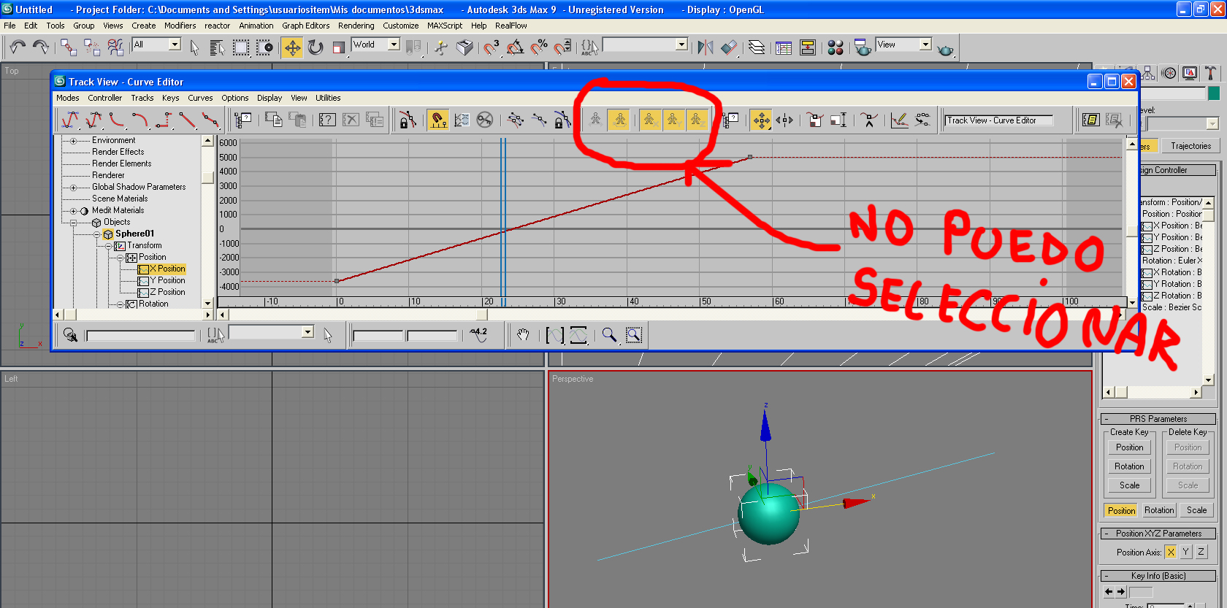The height and width of the screenshot is (608, 1227).
Task: Open the Layer Manager icon
Action: click(757, 47)
